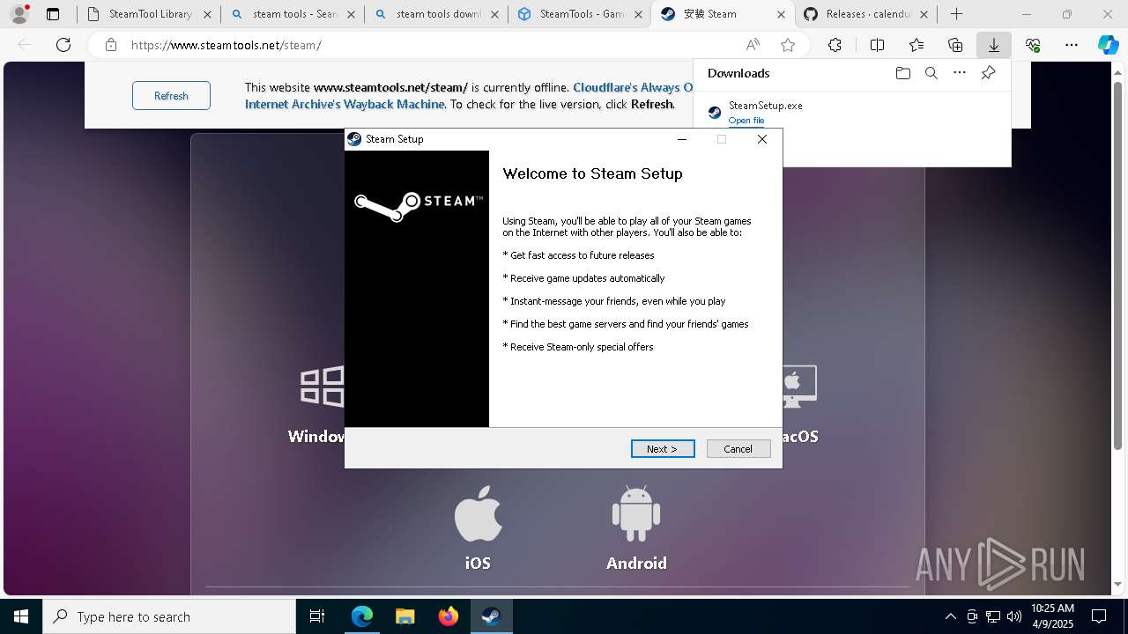Reload the page with browser refresh icon
The width and height of the screenshot is (1128, 634).
pos(63,45)
